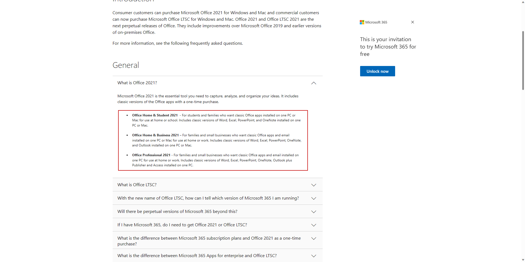Image resolution: width=525 pixels, height=262 pixels.
Task: Expand 'Will there be perpetual versions' question
Action: pyautogui.click(x=217, y=212)
